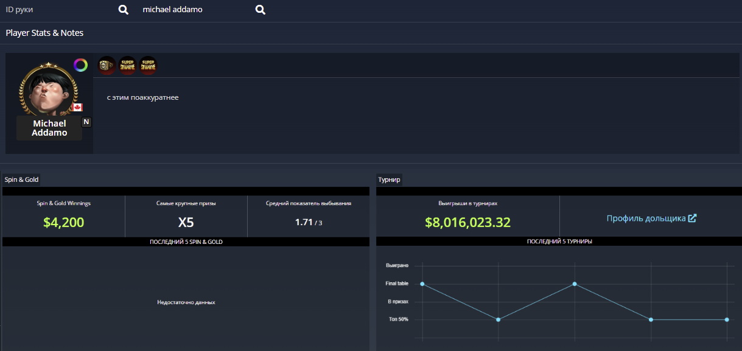Click the third chart point at Final table
This screenshot has height=351, width=742.
pyautogui.click(x=575, y=284)
